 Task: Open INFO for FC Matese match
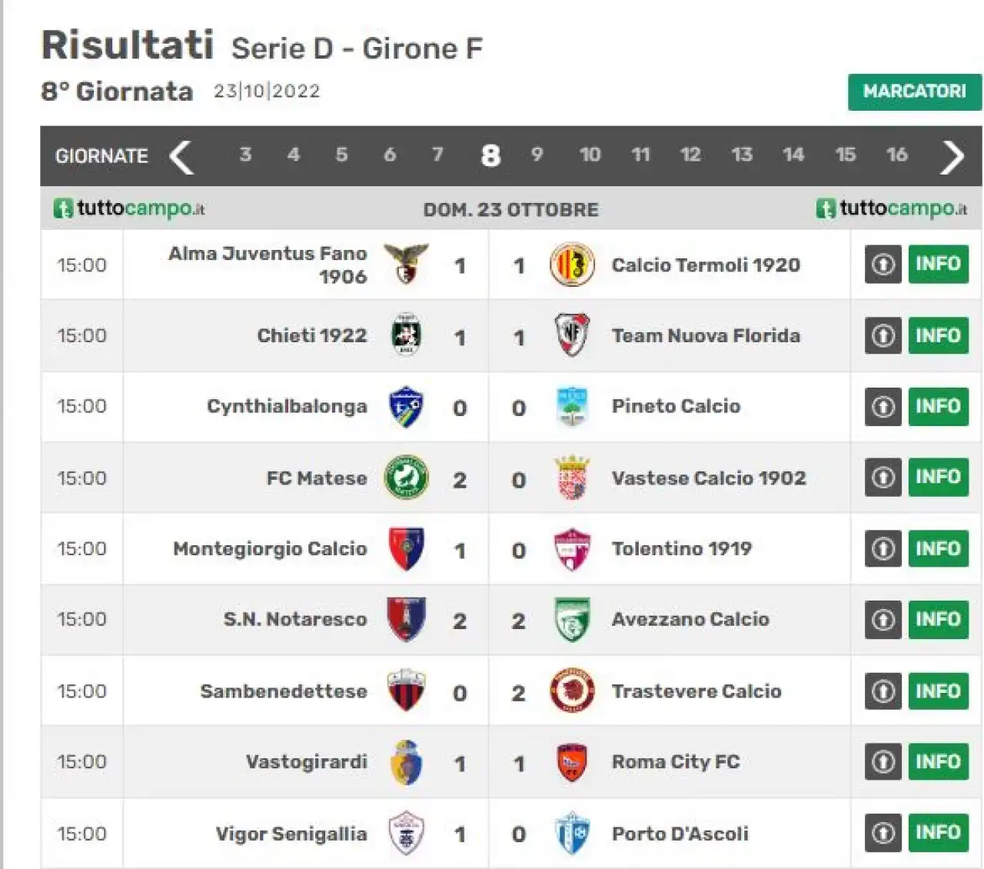[x=938, y=478]
